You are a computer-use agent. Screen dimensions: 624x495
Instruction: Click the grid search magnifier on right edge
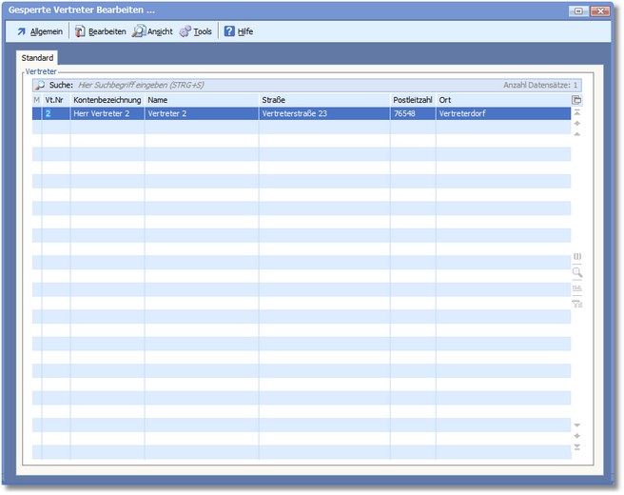(x=576, y=272)
